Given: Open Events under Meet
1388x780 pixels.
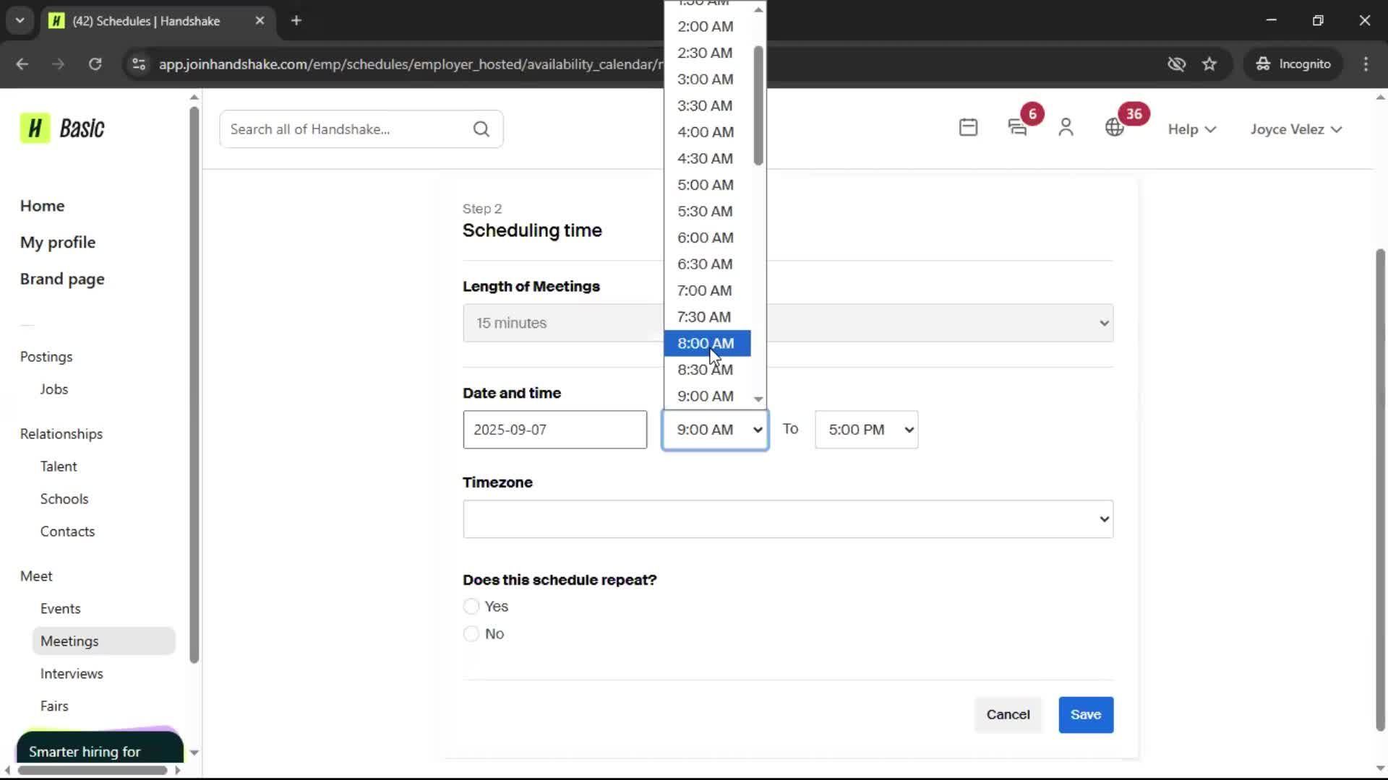Looking at the screenshot, I should point(61,609).
